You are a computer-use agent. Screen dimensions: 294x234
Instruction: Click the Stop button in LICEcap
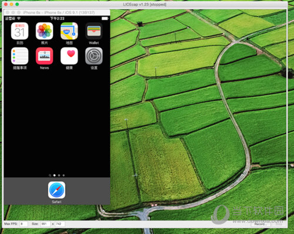click(279, 224)
